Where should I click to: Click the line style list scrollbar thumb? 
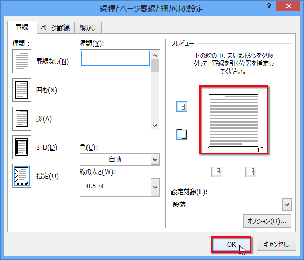[154, 66]
